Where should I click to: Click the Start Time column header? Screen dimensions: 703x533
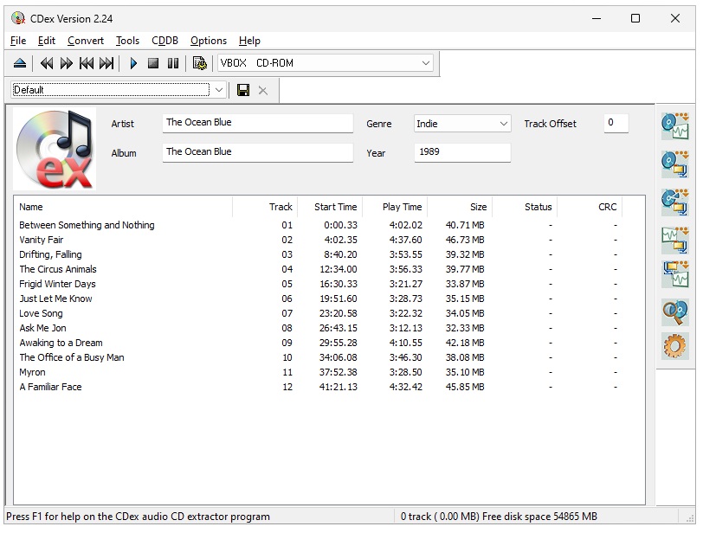click(335, 207)
